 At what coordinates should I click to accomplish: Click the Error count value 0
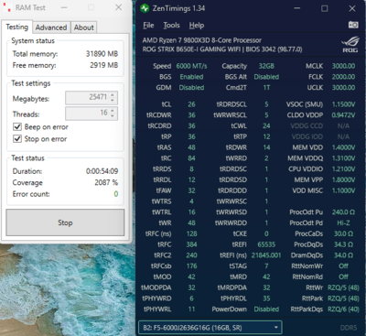[x=116, y=194]
